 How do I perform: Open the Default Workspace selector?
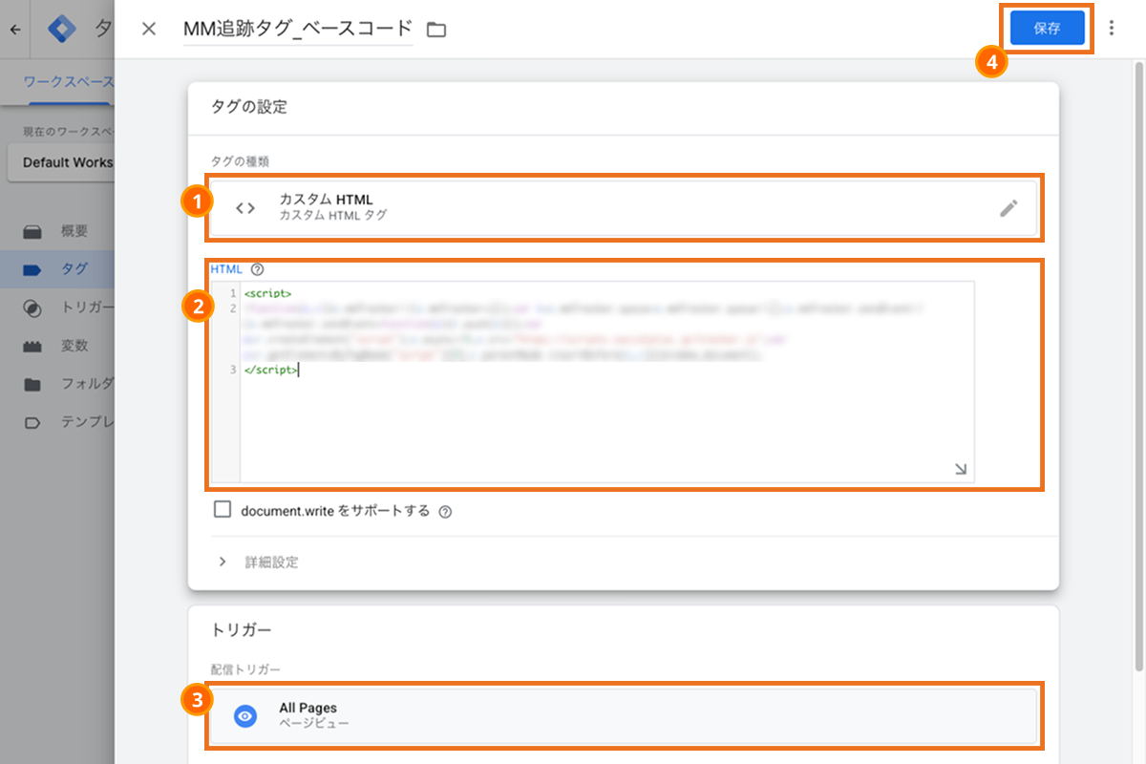pyautogui.click(x=61, y=162)
